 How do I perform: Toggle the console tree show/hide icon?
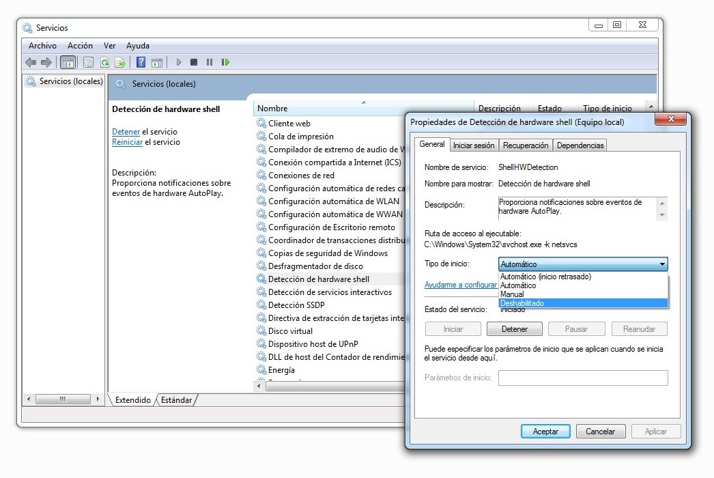coord(68,62)
